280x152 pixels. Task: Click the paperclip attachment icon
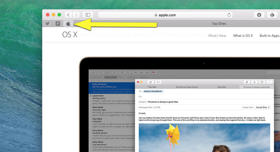(247, 82)
